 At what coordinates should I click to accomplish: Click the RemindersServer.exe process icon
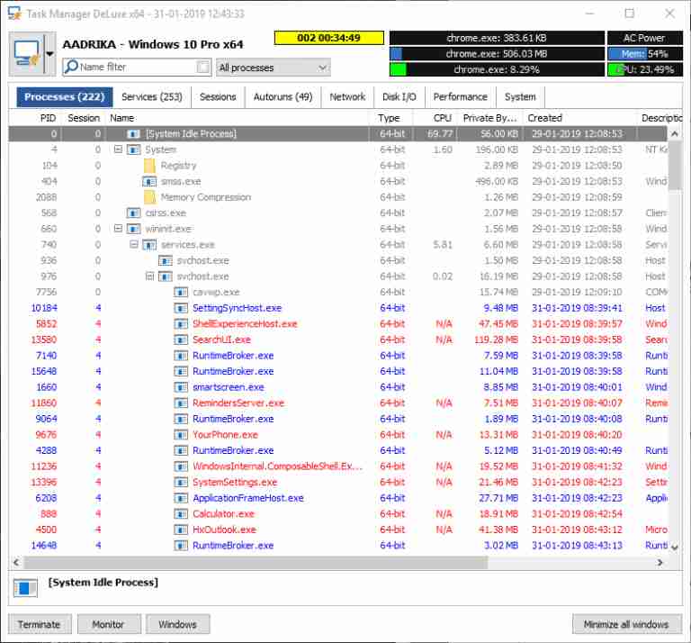[181, 403]
